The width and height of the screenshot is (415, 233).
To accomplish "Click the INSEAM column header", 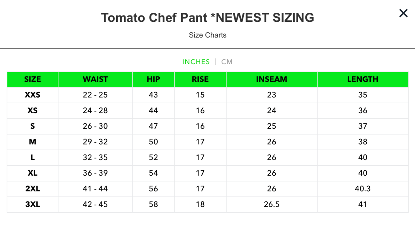I will pos(271,79).
